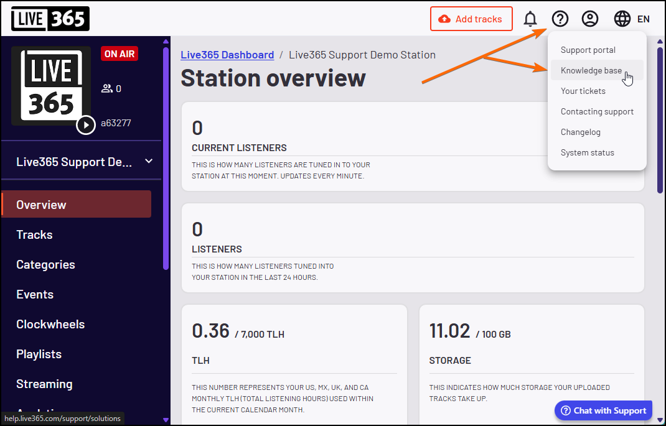Viewport: 666px width, 426px height.
Task: Click Live365 Support Demo Station breadcrumb text
Action: click(362, 55)
